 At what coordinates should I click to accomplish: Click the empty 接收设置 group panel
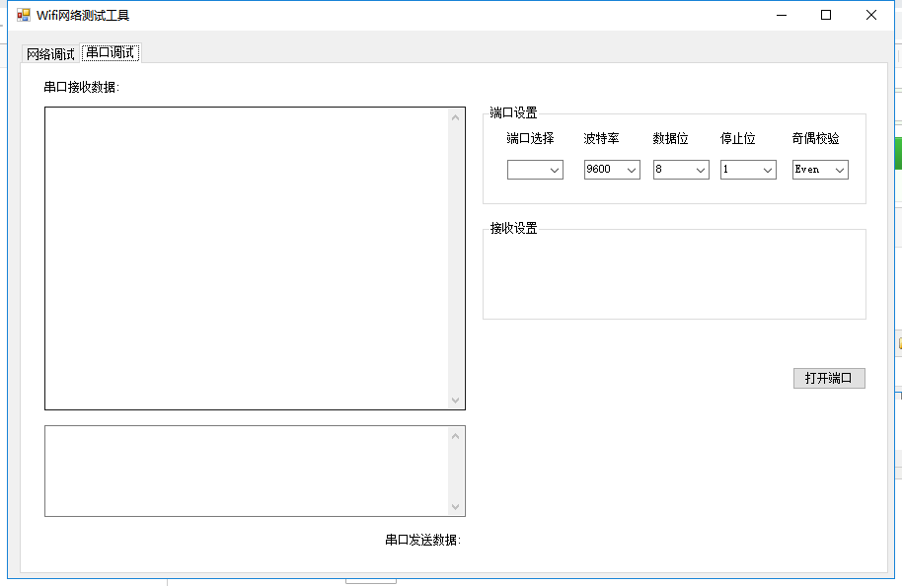[x=674, y=276]
